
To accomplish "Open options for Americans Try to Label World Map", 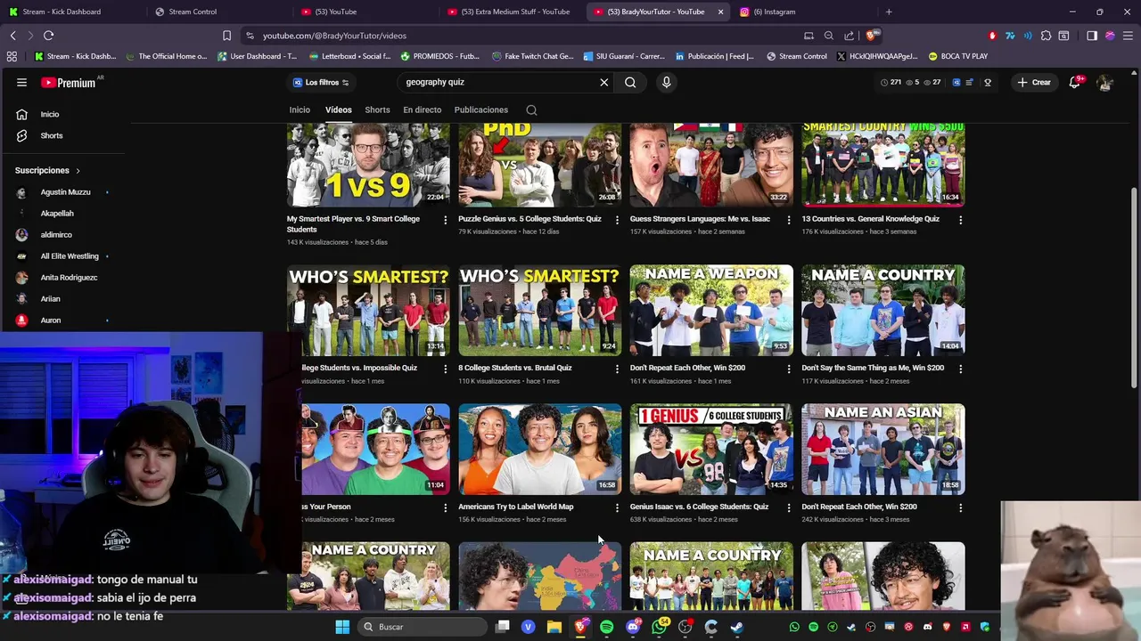I will pyautogui.click(x=617, y=507).
